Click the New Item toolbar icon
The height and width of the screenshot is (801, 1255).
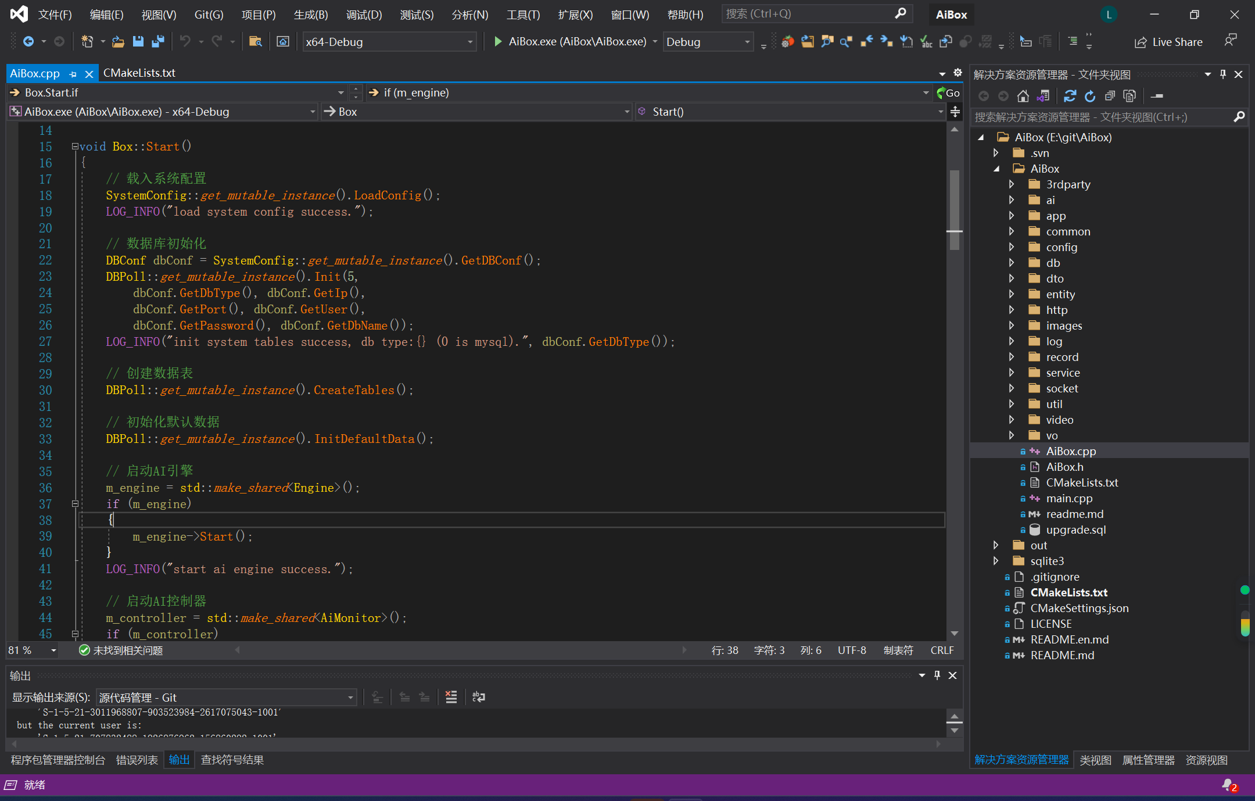87,41
